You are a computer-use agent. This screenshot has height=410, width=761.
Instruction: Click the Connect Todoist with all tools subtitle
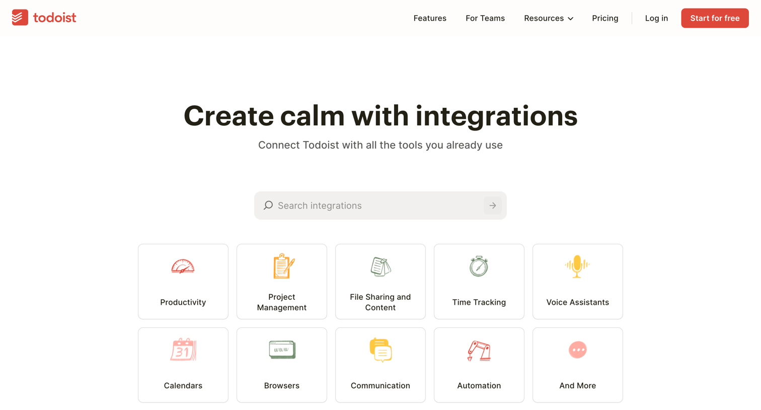(x=380, y=145)
